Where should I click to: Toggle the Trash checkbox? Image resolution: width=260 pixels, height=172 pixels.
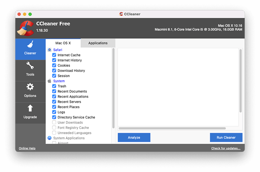[x=54, y=86]
